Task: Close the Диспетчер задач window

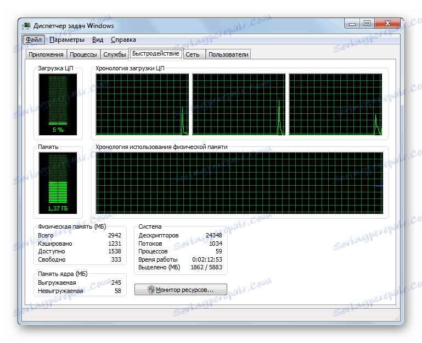Action: tap(387, 24)
